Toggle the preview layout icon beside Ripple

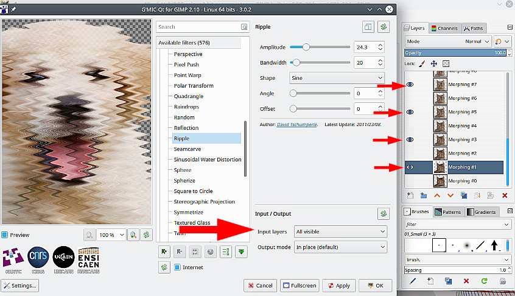pyautogui.click(x=368, y=27)
